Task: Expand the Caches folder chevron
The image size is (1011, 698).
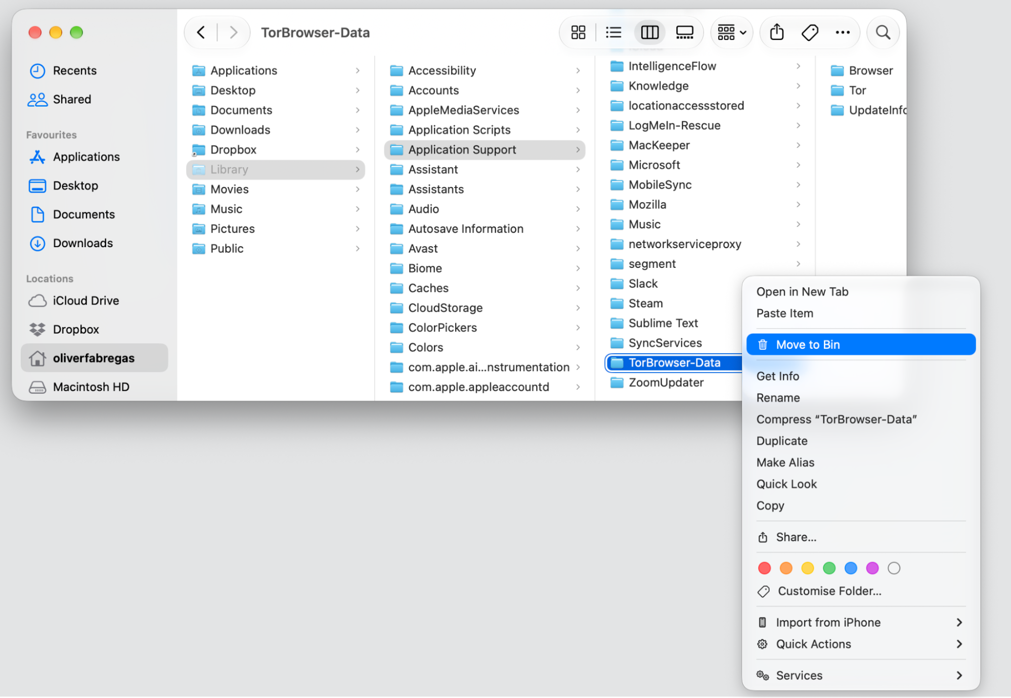Action: [578, 288]
